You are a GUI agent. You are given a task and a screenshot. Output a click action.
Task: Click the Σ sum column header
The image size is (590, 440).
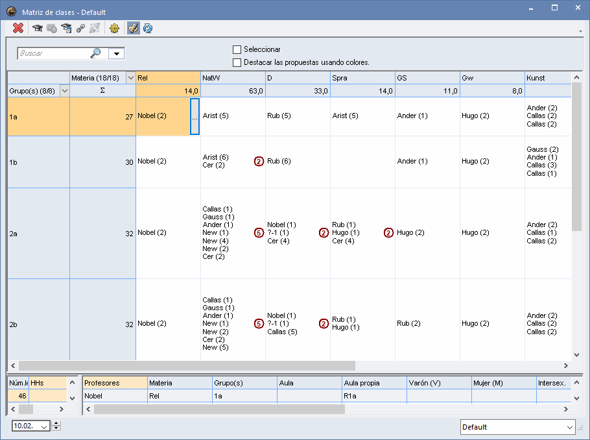point(102,91)
